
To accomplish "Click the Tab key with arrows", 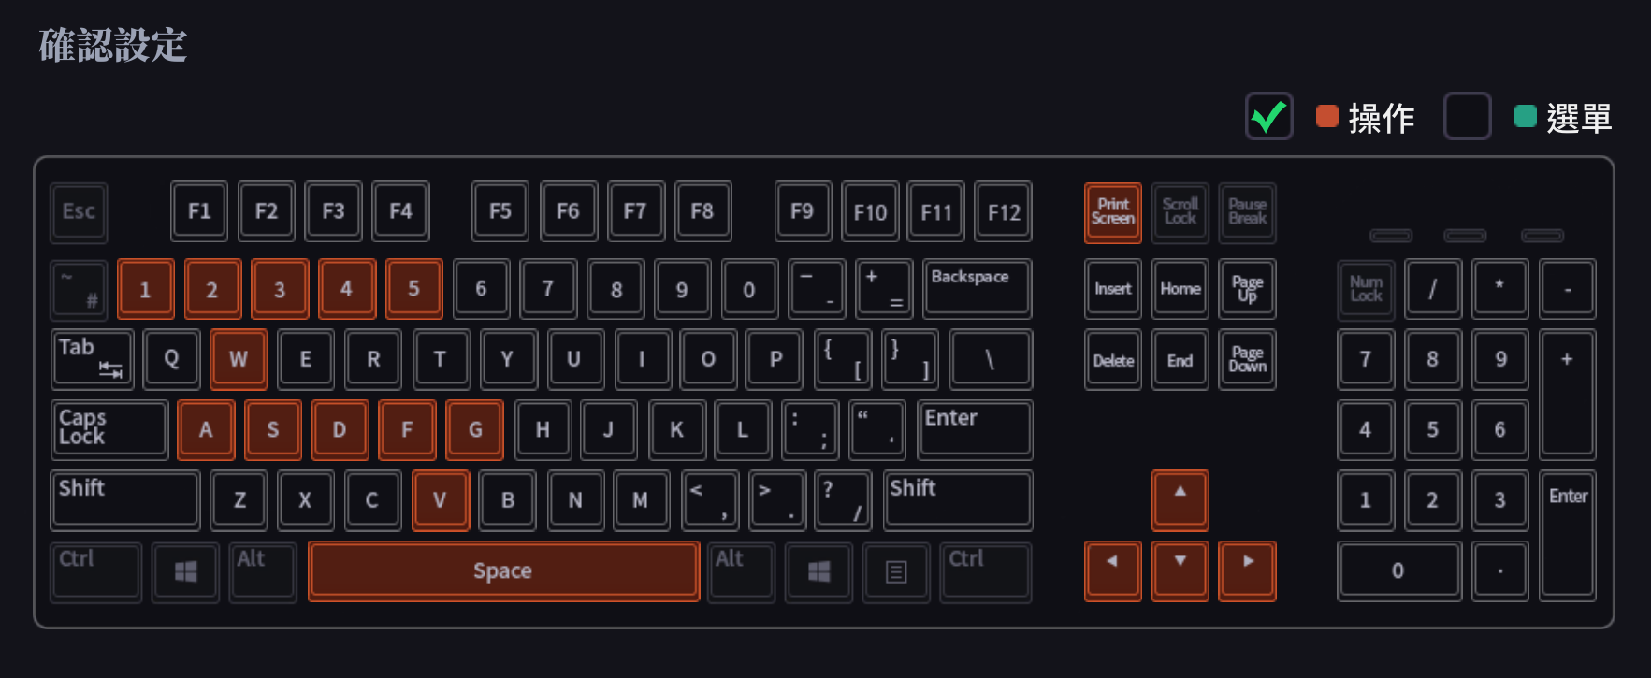I will coord(92,359).
